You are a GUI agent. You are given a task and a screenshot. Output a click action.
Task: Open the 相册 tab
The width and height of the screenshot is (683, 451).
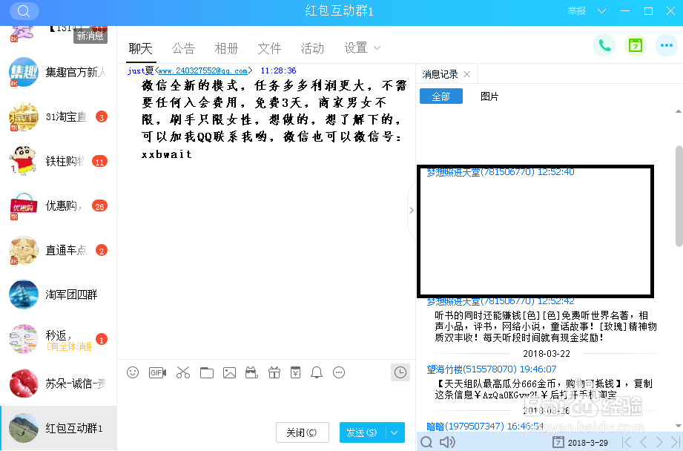(226, 48)
